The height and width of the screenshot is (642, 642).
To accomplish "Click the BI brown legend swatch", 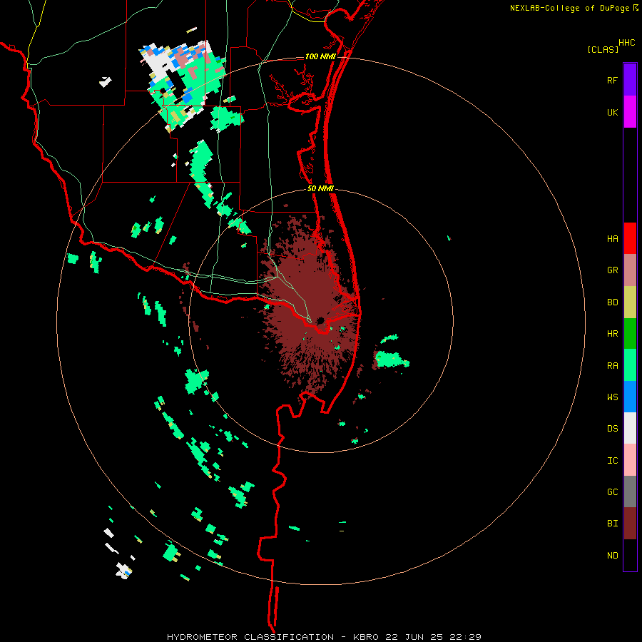I will coord(630,524).
